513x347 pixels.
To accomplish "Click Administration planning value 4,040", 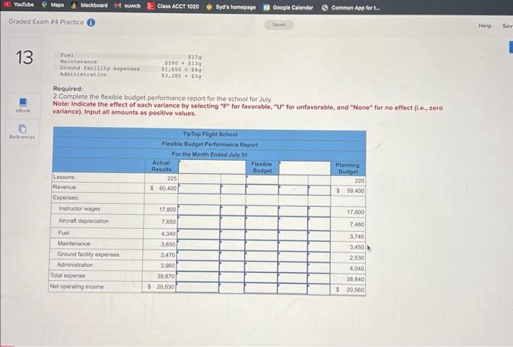I will click(357, 269).
